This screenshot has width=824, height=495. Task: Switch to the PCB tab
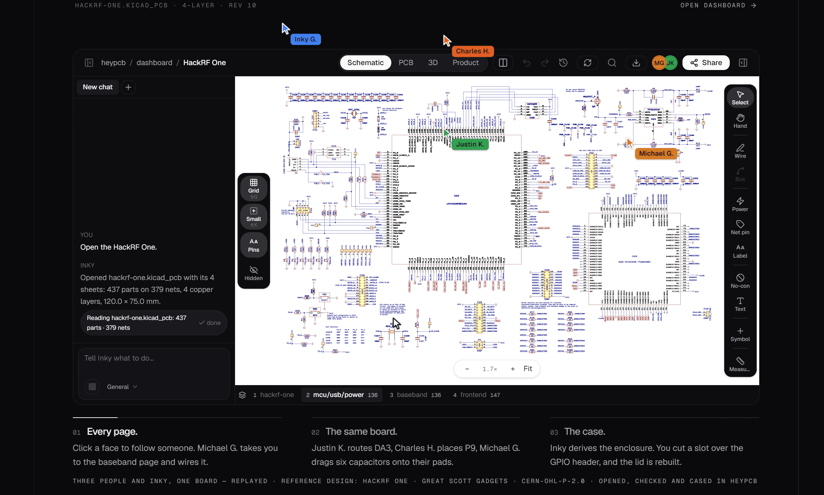tap(406, 63)
